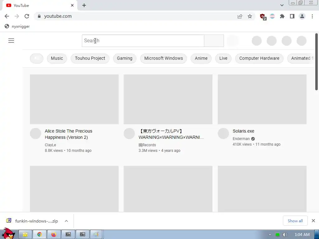Go forward in browser history
Screen dimensions: 319x239
[x=17, y=16]
